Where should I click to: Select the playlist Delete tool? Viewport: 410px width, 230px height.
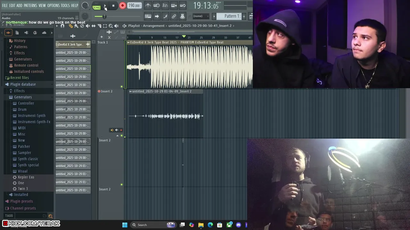click(82, 26)
